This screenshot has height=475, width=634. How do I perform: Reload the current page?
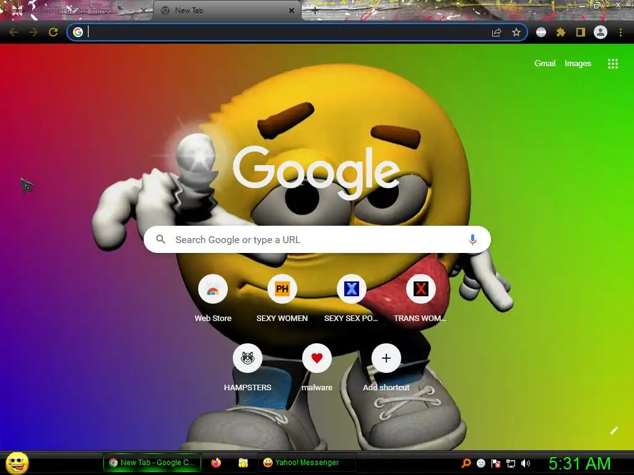click(x=53, y=32)
